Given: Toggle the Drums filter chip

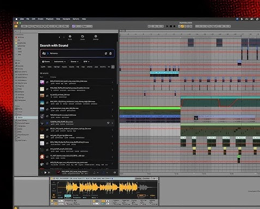Looking at the screenshot, I should [46, 62].
